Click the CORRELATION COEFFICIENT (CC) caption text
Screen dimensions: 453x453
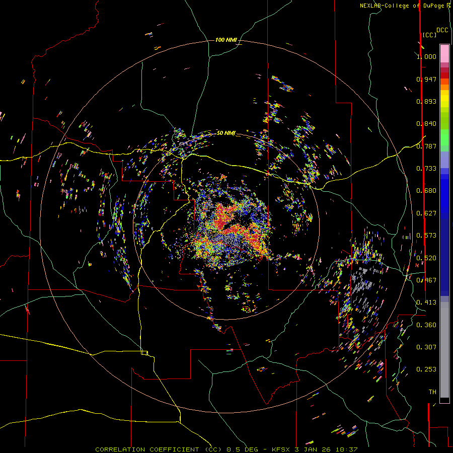click(x=159, y=449)
